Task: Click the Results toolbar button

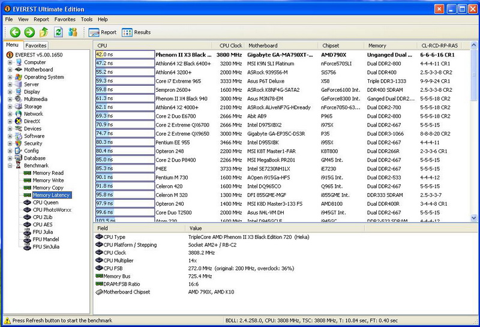Action: pos(136,32)
